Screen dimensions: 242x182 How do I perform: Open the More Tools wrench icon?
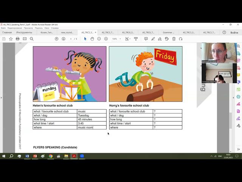(239, 126)
